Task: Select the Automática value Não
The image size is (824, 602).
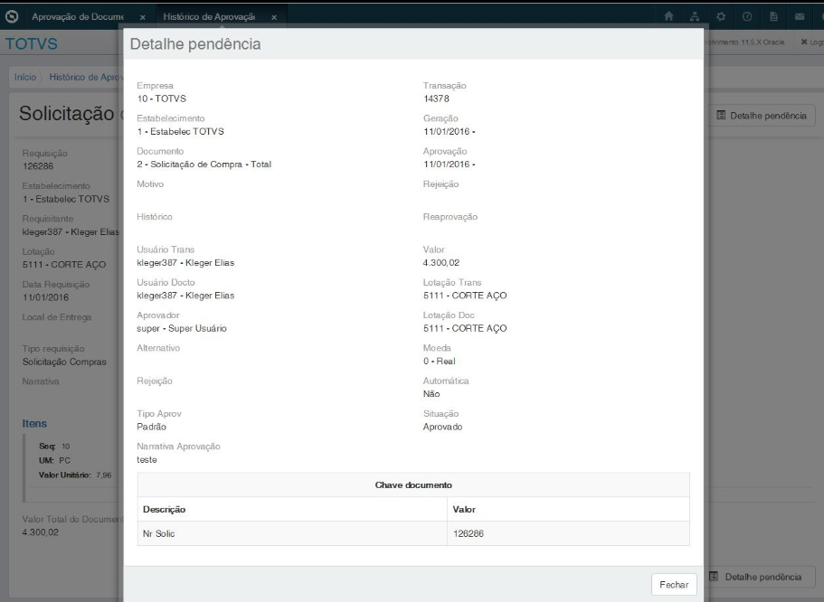Action: point(431,394)
